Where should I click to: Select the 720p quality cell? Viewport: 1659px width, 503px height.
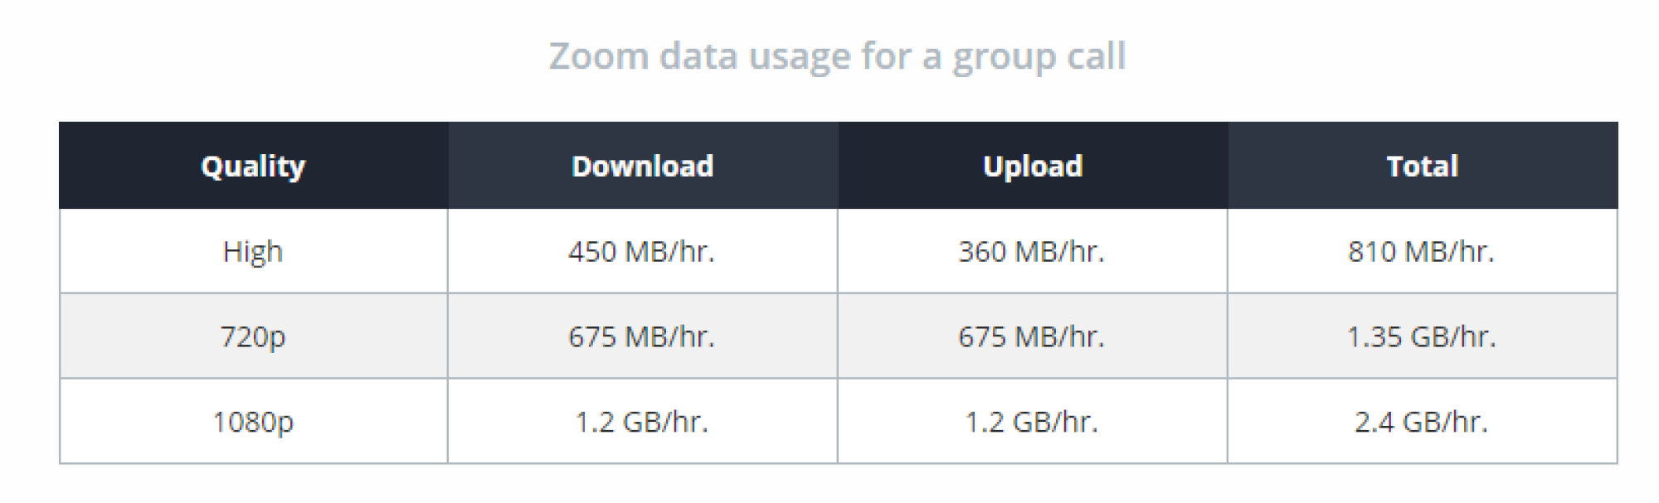[253, 336]
